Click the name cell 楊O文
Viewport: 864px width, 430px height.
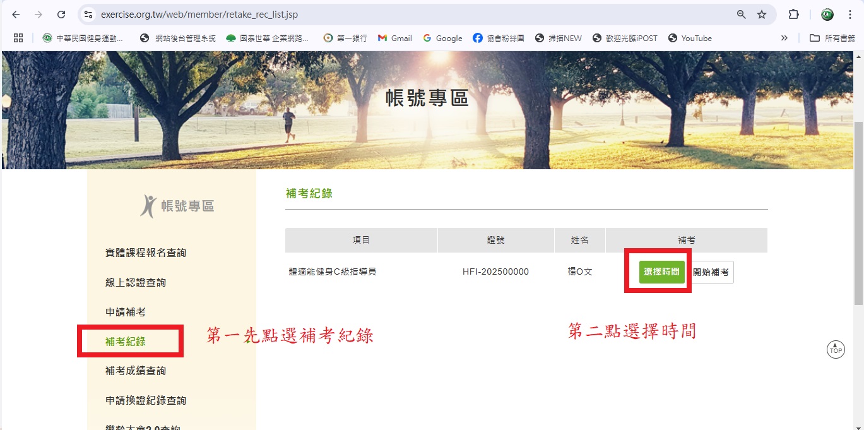(580, 272)
